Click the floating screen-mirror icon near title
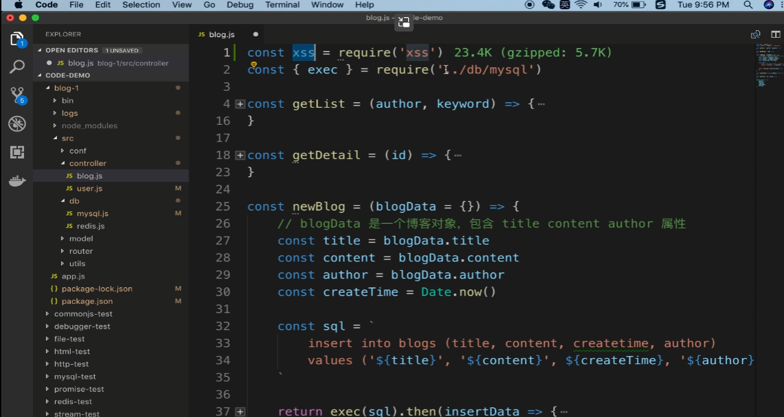This screenshot has height=417, width=784. (x=403, y=22)
